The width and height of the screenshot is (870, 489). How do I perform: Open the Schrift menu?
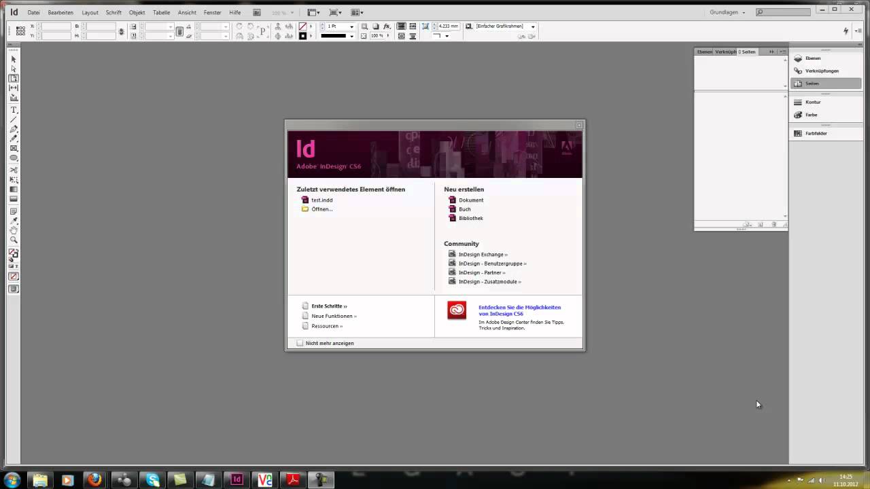coord(114,12)
